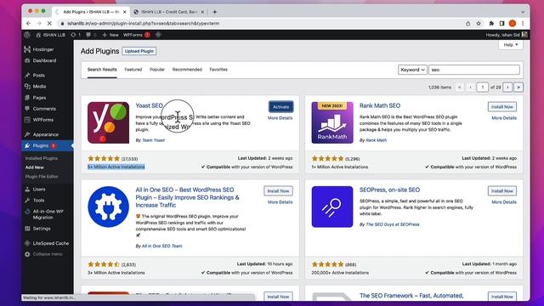Screen dimensions: 544x306
Task: Click the LiteSpeed diamond icon in admin bar
Action: tap(158, 35)
